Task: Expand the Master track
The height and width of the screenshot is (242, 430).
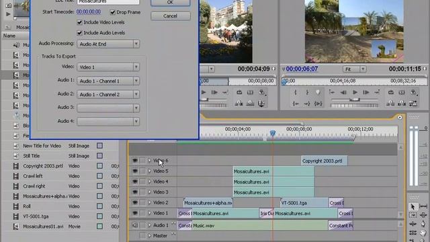Action: (149, 236)
